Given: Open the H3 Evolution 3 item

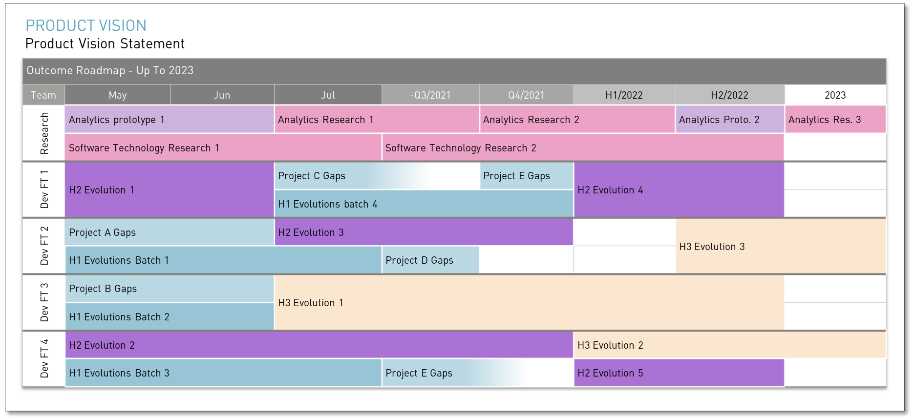Looking at the screenshot, I should click(780, 247).
